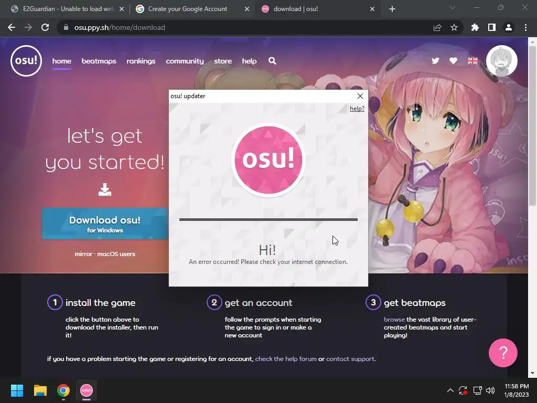
Task: Open contact support link
Action: click(x=350, y=359)
